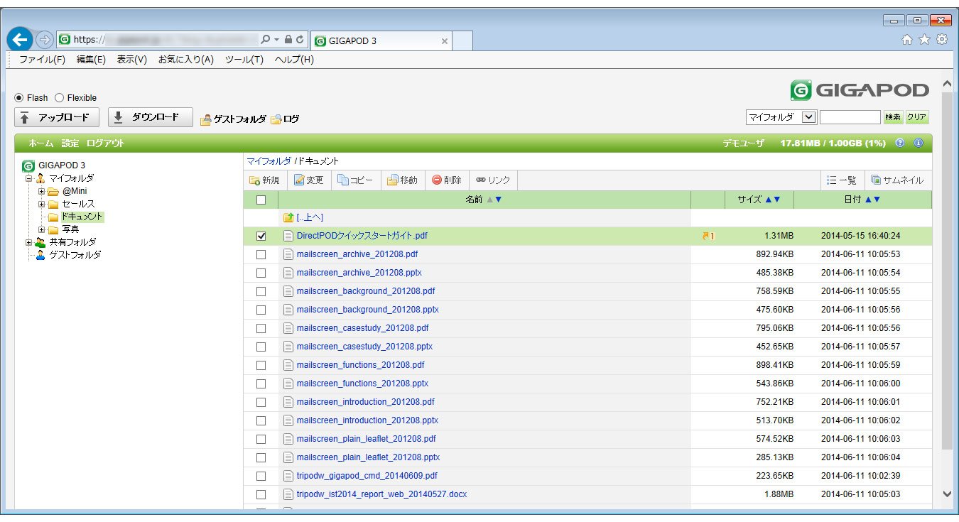Click file icon of mailscreen_archive_201208.pdf
The width and height of the screenshot is (959, 522).
288,254
